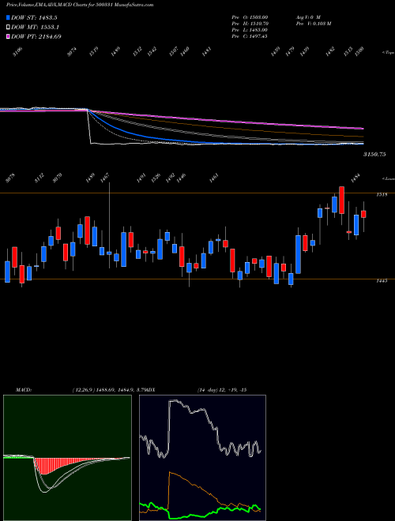Open the MACD histogram chart panel
The height and width of the screenshot is (521, 395).
coord(67,458)
